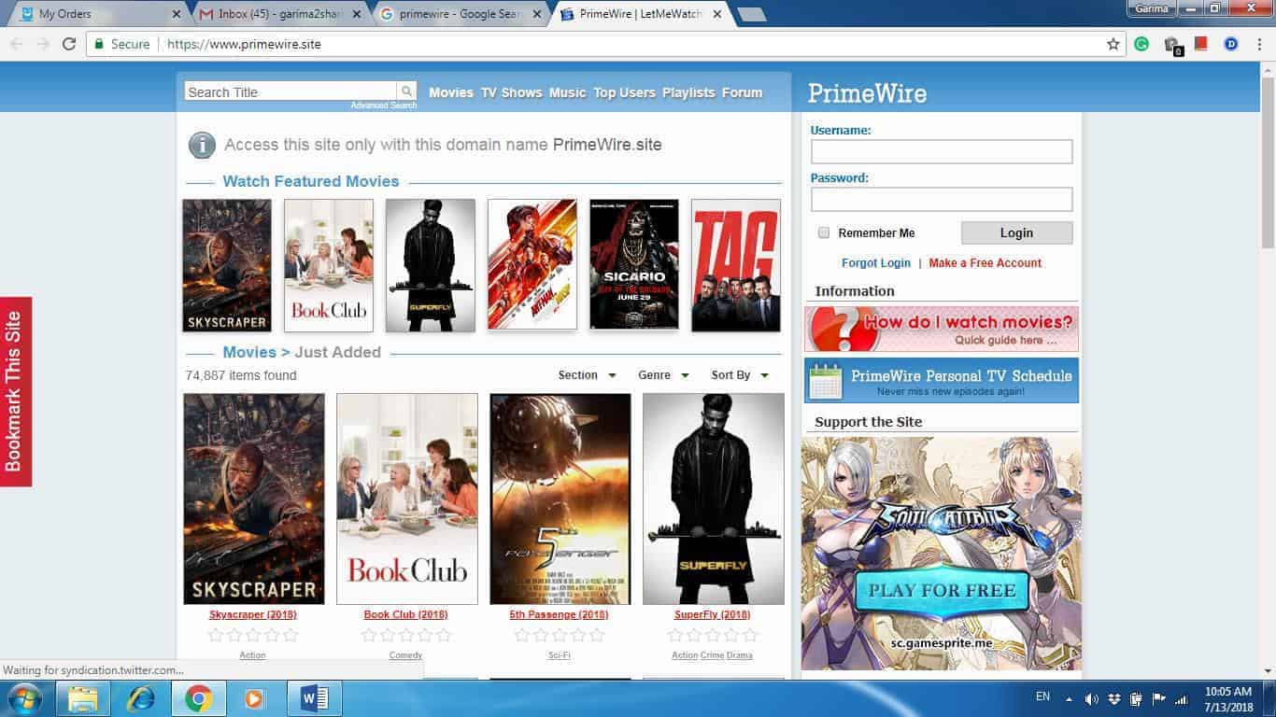Image resolution: width=1276 pixels, height=717 pixels.
Task: Open the Sicario featured movie poster
Action: pos(633,265)
